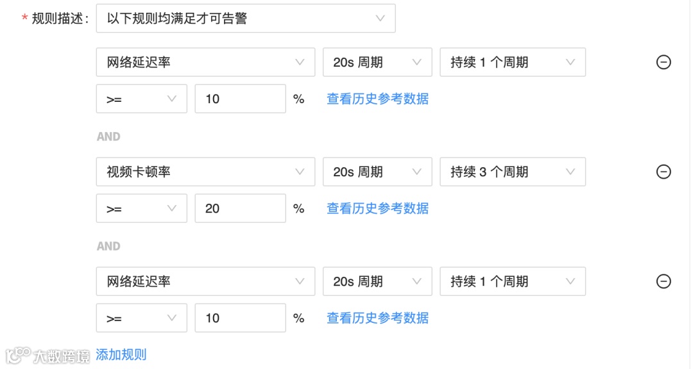693x369 pixels.
Task: Expand the 视频卡顿率 metric dropdown
Action: click(205, 172)
